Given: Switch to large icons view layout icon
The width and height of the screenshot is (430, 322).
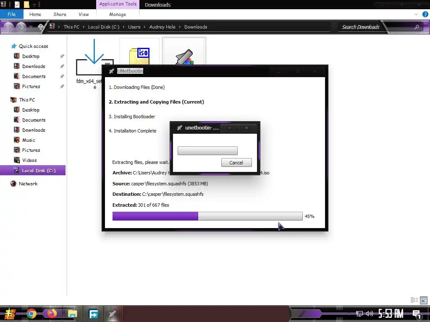Looking at the screenshot, I should pos(424,300).
